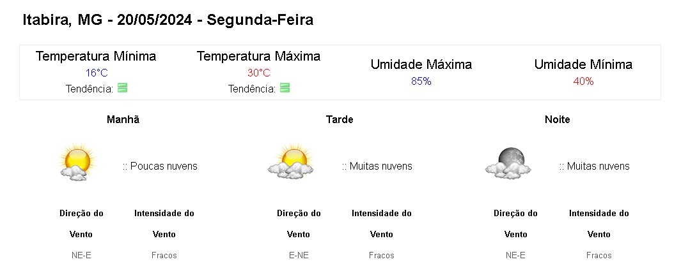Click the night Muitas nuvens description
The height and width of the screenshot is (271, 681).
(594, 166)
